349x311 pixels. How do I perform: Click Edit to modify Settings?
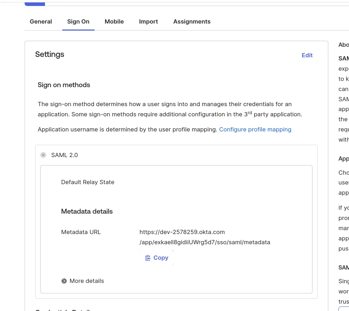point(307,55)
